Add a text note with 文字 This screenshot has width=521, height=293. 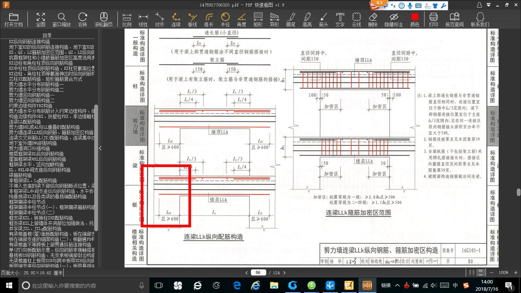340,19
